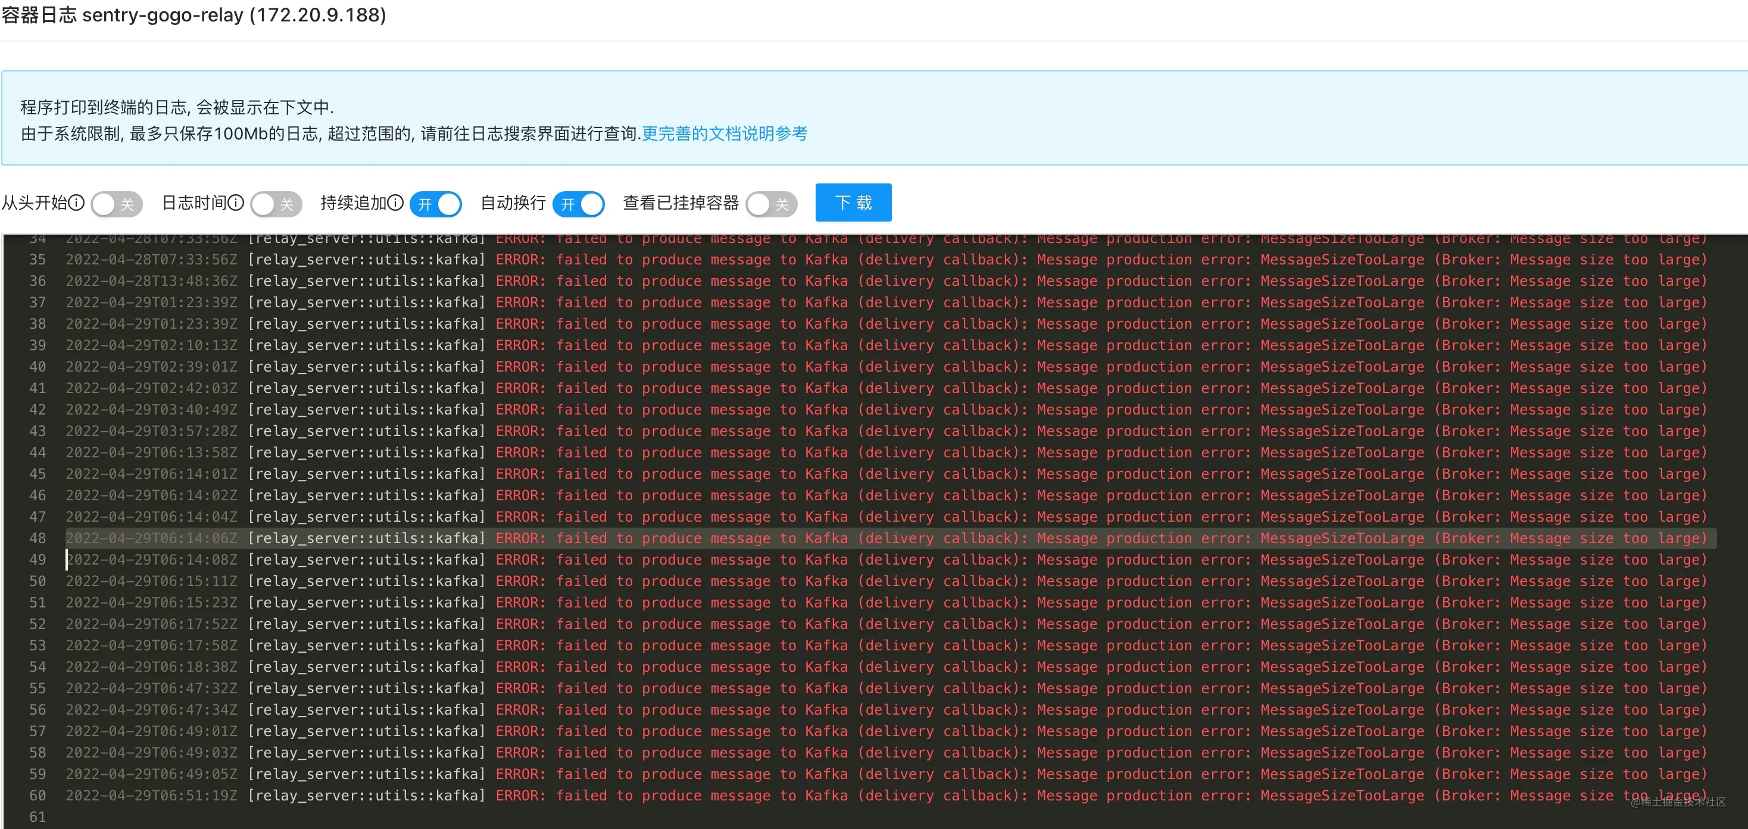Viewport: 1748px width, 829px height.
Task: Click timestamp 2022-04-29T06:51:19Z on line 60
Action: tap(151, 795)
